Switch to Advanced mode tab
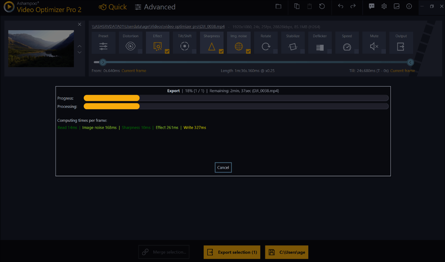This screenshot has width=445, height=262. (x=155, y=7)
